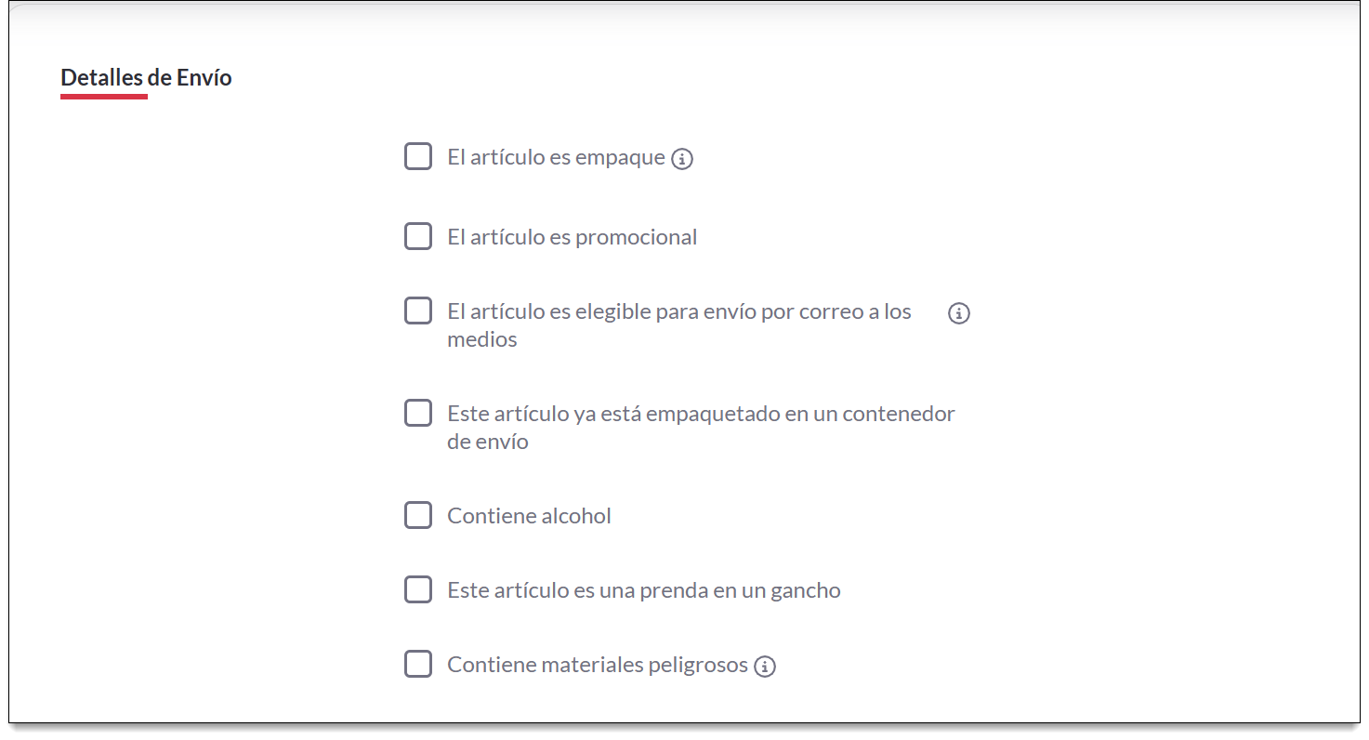Screen dimensions: 1369x740
Task: Toggle packaging flag via its label text
Action: click(557, 156)
